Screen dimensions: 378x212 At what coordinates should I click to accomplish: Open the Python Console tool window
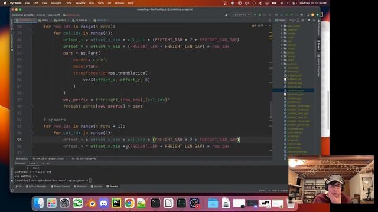click(60, 187)
